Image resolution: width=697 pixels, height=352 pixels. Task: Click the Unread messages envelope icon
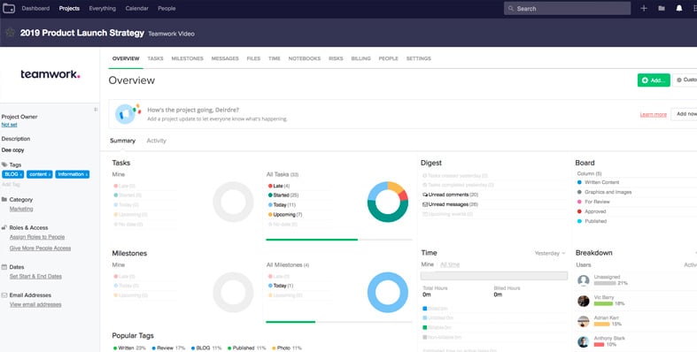coord(425,204)
